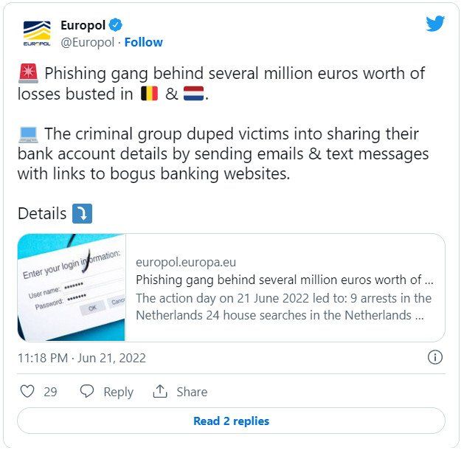Click the share upload arrow icon
464x456 pixels.
(160, 391)
